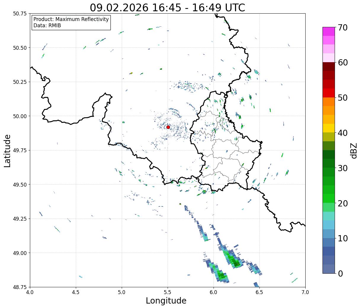Click the "Latitude" axis label
The width and height of the screenshot is (361, 308).
(x=7, y=151)
